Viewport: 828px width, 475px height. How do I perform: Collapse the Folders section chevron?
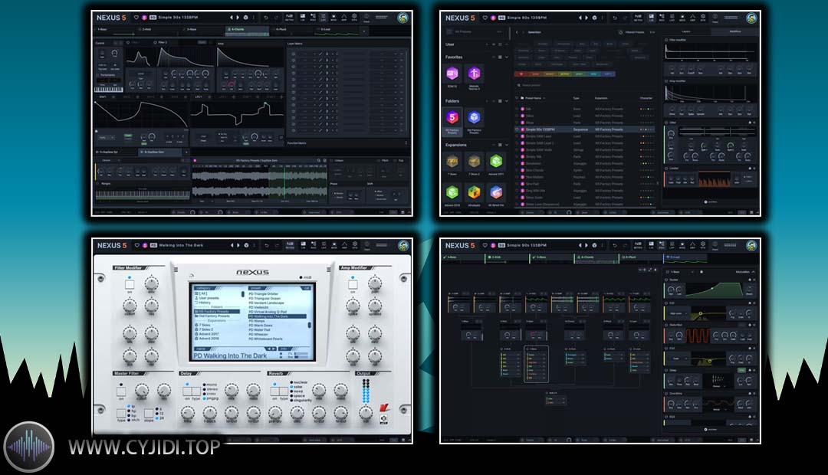pos(507,101)
